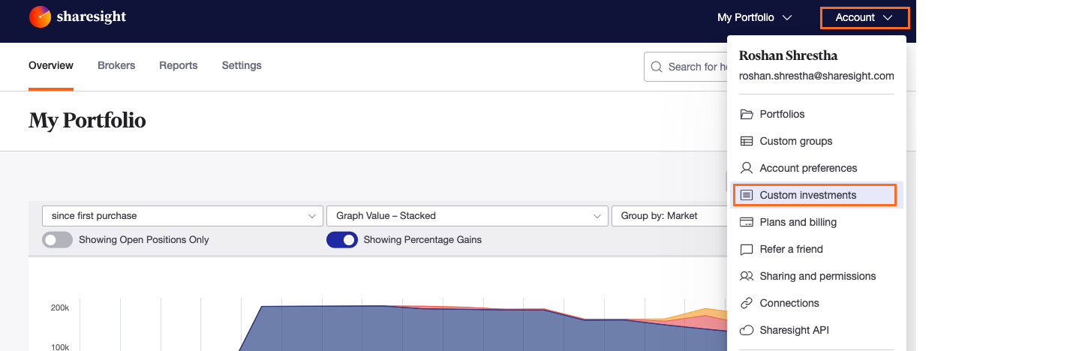Image resolution: width=1076 pixels, height=351 pixels.
Task: Click the email roshan.shrestha@sharesight.com
Action: 816,76
